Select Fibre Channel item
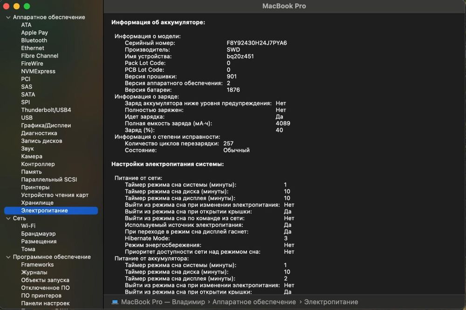466x310 pixels. pyautogui.click(x=40, y=56)
